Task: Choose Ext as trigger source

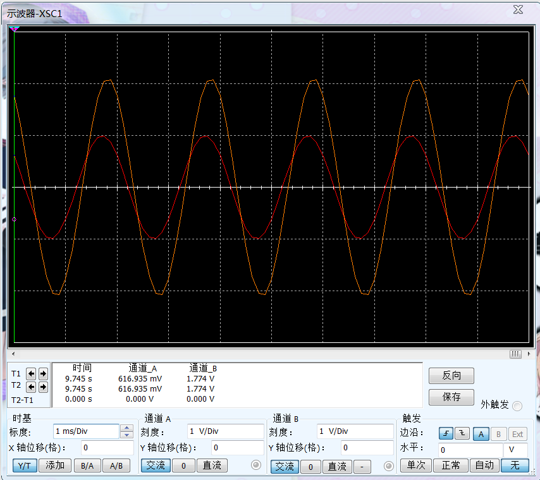Action: (x=517, y=434)
